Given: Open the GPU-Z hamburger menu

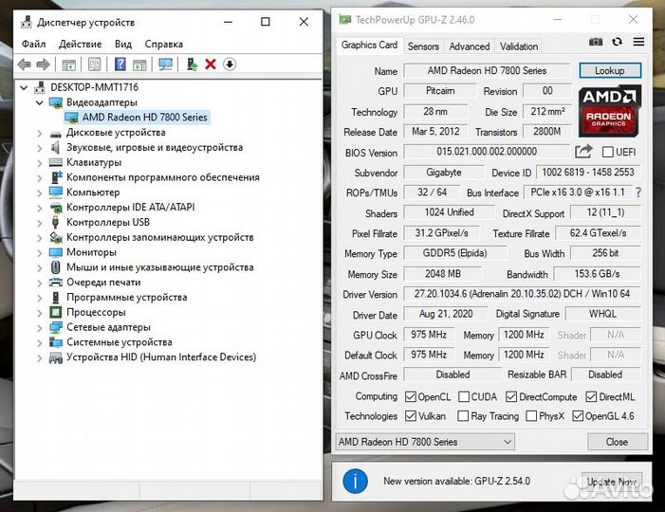Looking at the screenshot, I should coord(638,42).
